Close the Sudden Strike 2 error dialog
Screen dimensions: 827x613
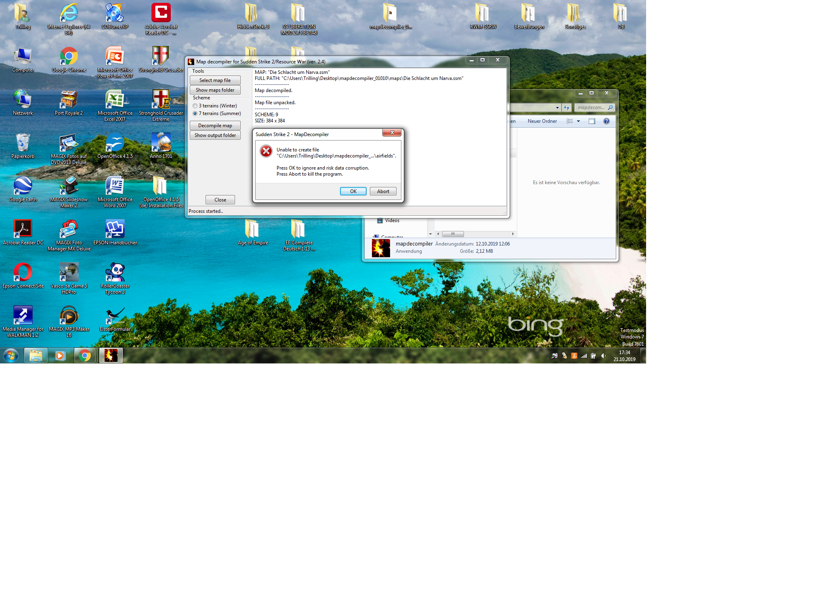(392, 132)
